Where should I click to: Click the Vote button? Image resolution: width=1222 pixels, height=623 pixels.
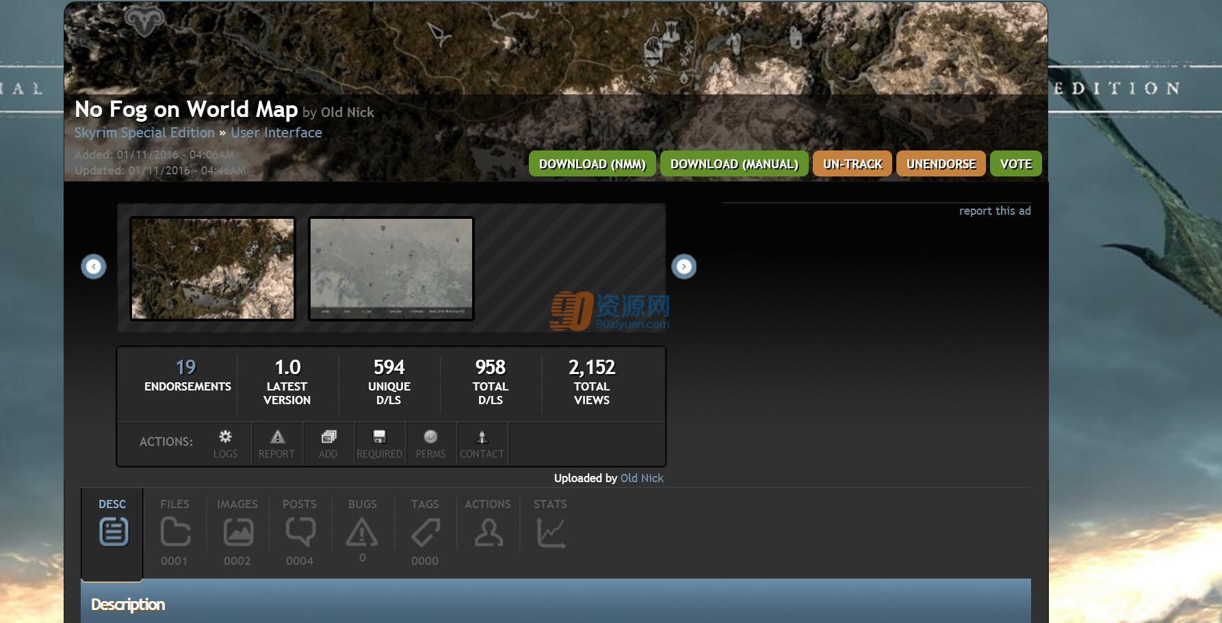click(1016, 164)
